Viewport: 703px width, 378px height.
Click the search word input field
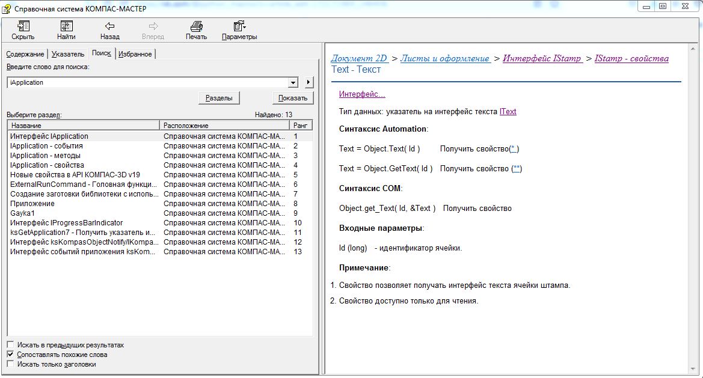point(149,82)
